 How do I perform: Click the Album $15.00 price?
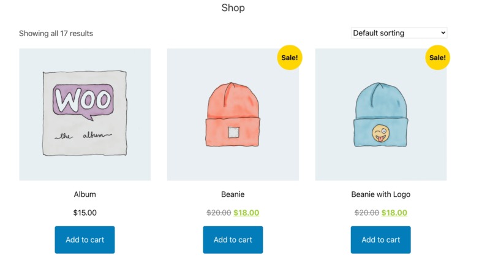point(85,213)
